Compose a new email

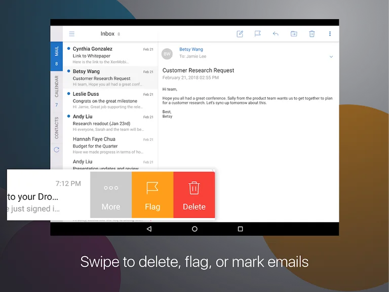point(240,34)
